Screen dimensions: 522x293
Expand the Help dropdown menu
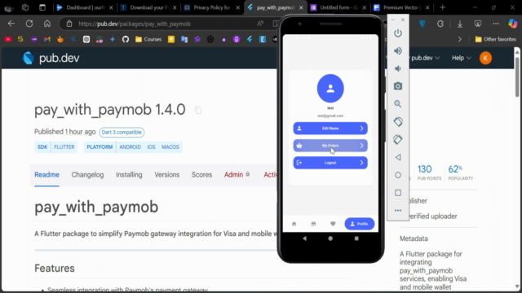tap(461, 58)
